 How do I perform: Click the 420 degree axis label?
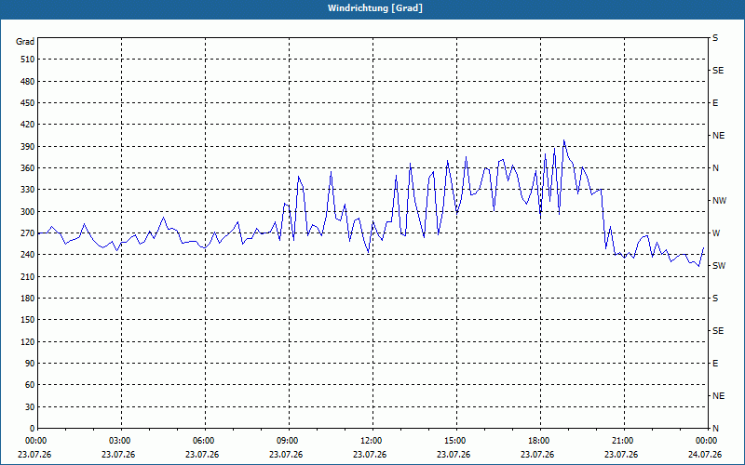[28, 125]
